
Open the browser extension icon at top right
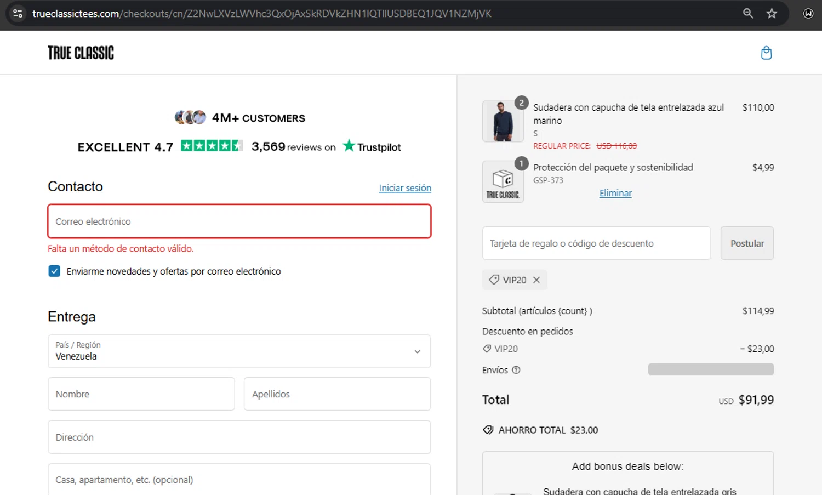click(808, 13)
